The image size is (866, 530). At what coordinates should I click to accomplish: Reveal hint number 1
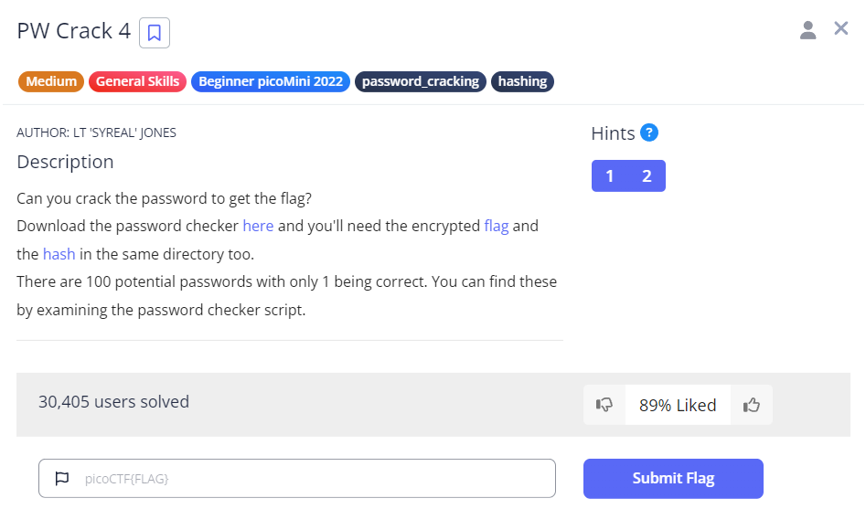coord(610,176)
